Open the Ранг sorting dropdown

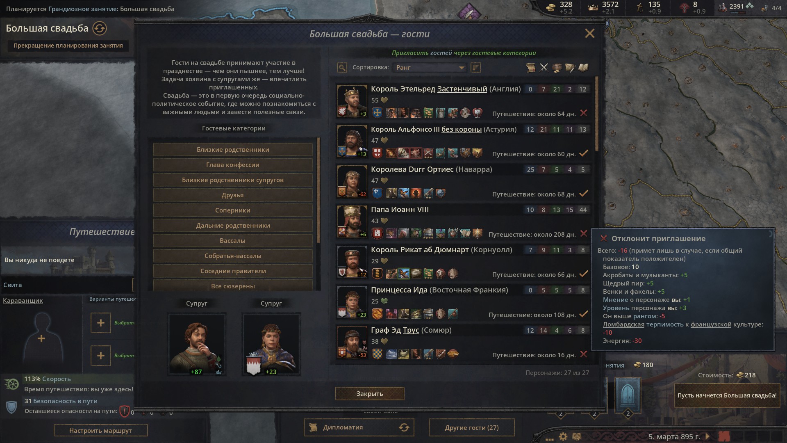coord(430,68)
